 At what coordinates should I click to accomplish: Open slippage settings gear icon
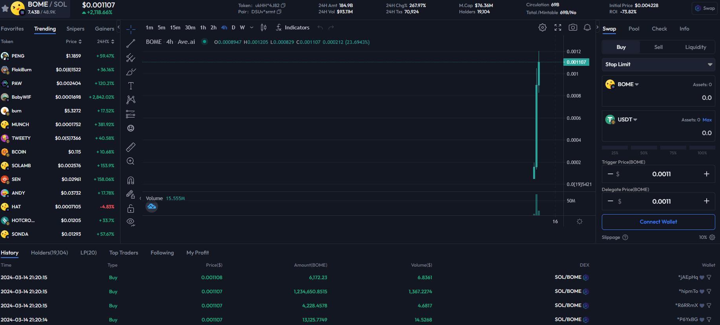712,237
